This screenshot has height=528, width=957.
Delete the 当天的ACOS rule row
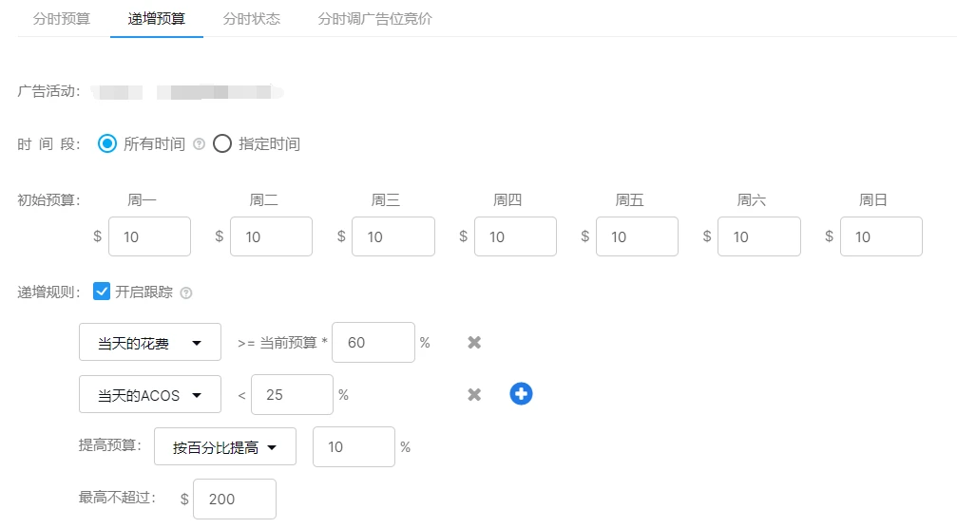(474, 394)
